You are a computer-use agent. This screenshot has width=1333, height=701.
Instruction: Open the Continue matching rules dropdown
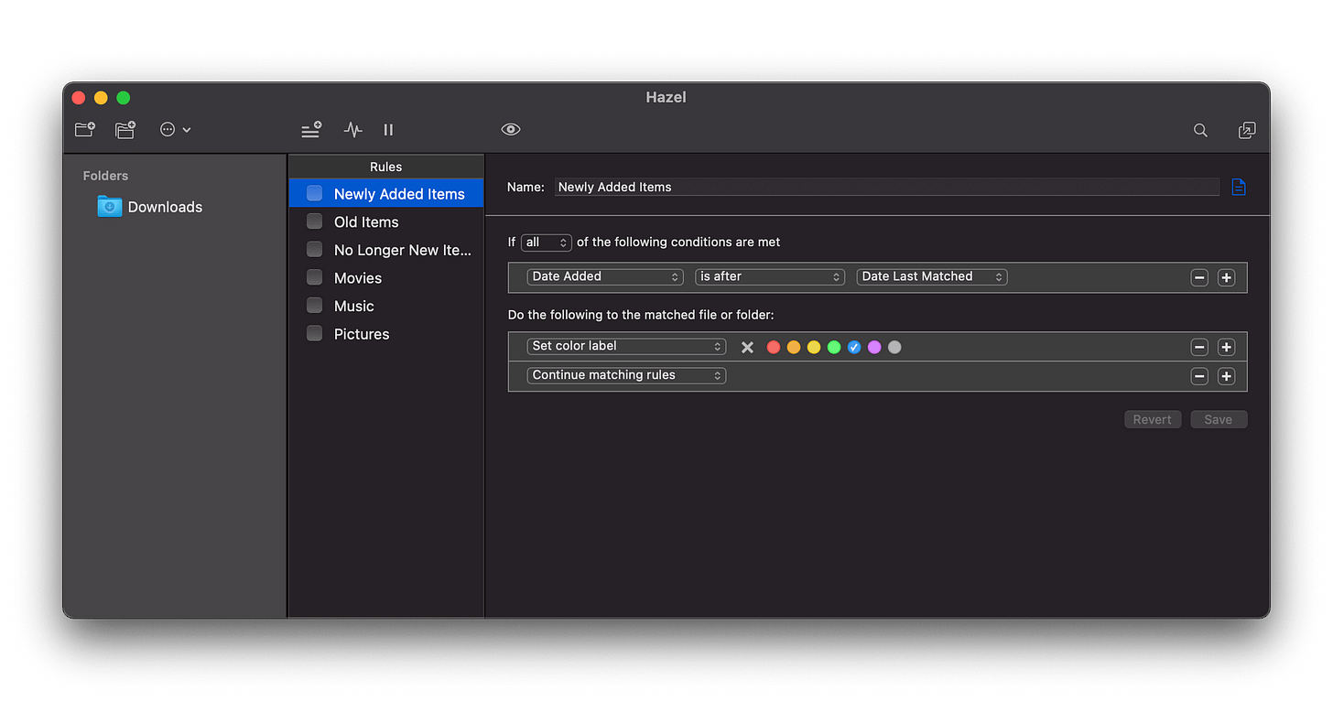click(626, 375)
